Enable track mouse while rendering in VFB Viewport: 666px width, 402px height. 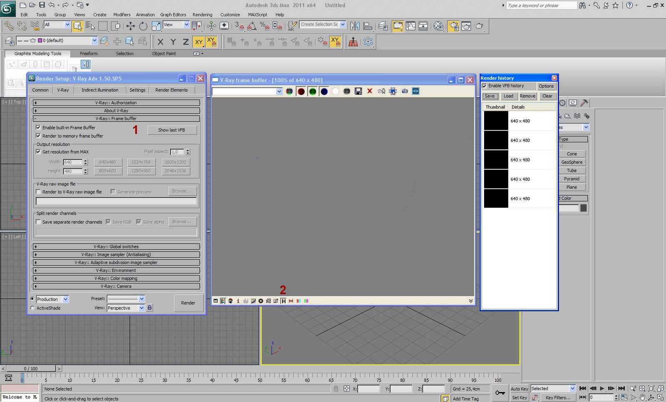[x=393, y=91]
